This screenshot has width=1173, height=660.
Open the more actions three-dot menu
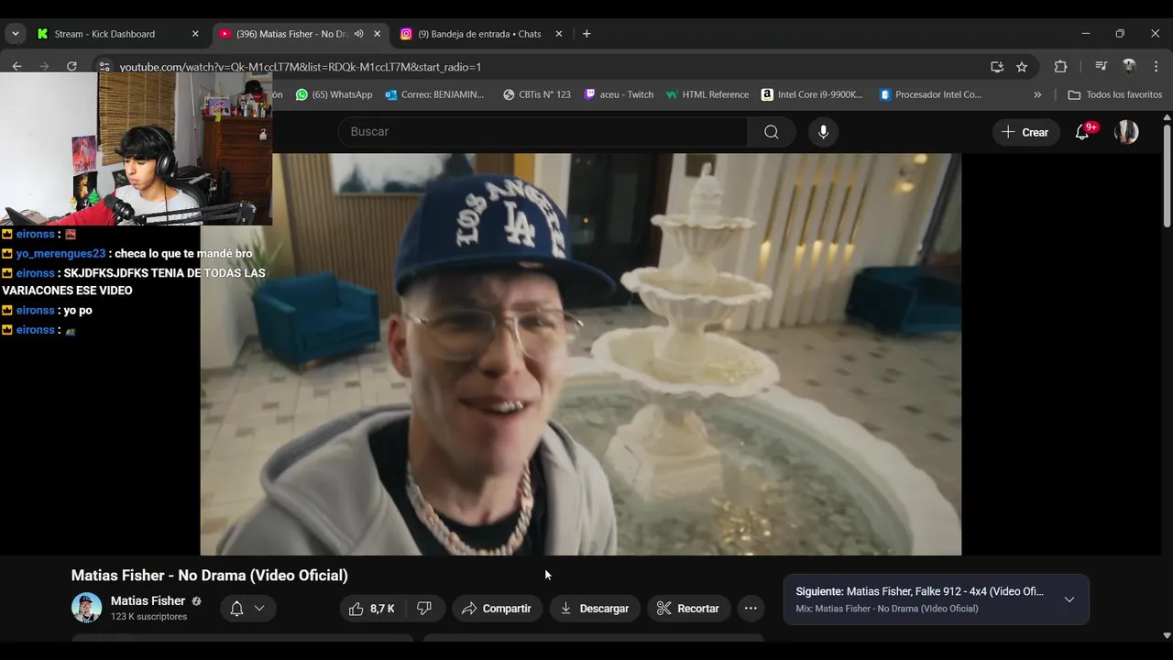[751, 609]
